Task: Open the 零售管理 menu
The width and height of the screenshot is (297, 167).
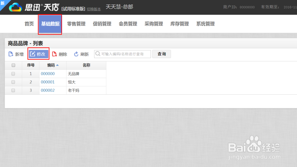Action: pos(76,24)
